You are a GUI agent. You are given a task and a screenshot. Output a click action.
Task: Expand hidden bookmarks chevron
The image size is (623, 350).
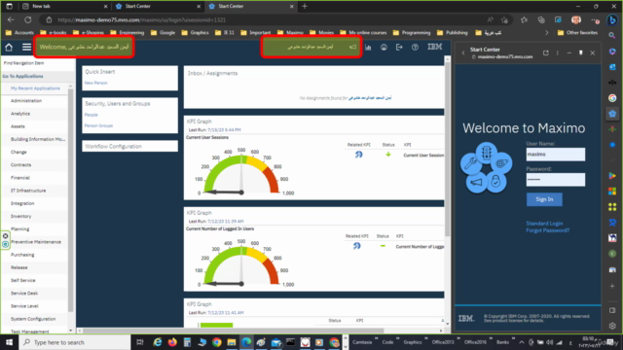(547, 32)
